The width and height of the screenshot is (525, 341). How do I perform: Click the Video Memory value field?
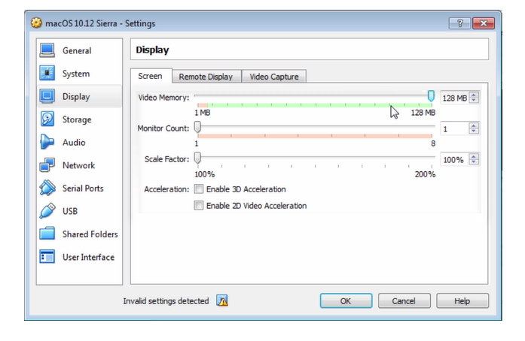click(455, 98)
